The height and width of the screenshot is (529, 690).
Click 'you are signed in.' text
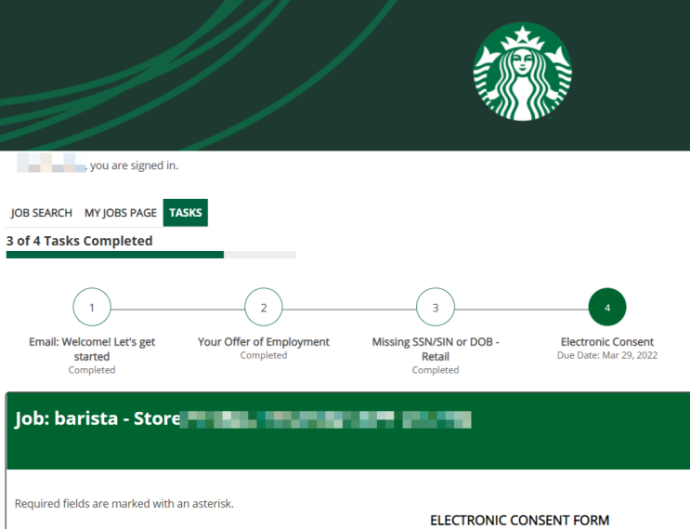tap(135, 165)
